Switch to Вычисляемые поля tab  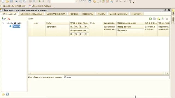pyautogui.click(x=56, y=14)
